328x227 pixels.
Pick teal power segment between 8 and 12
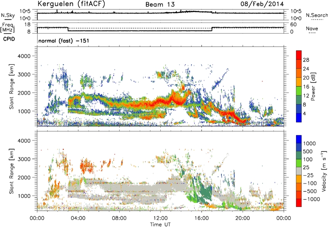click(x=299, y=100)
